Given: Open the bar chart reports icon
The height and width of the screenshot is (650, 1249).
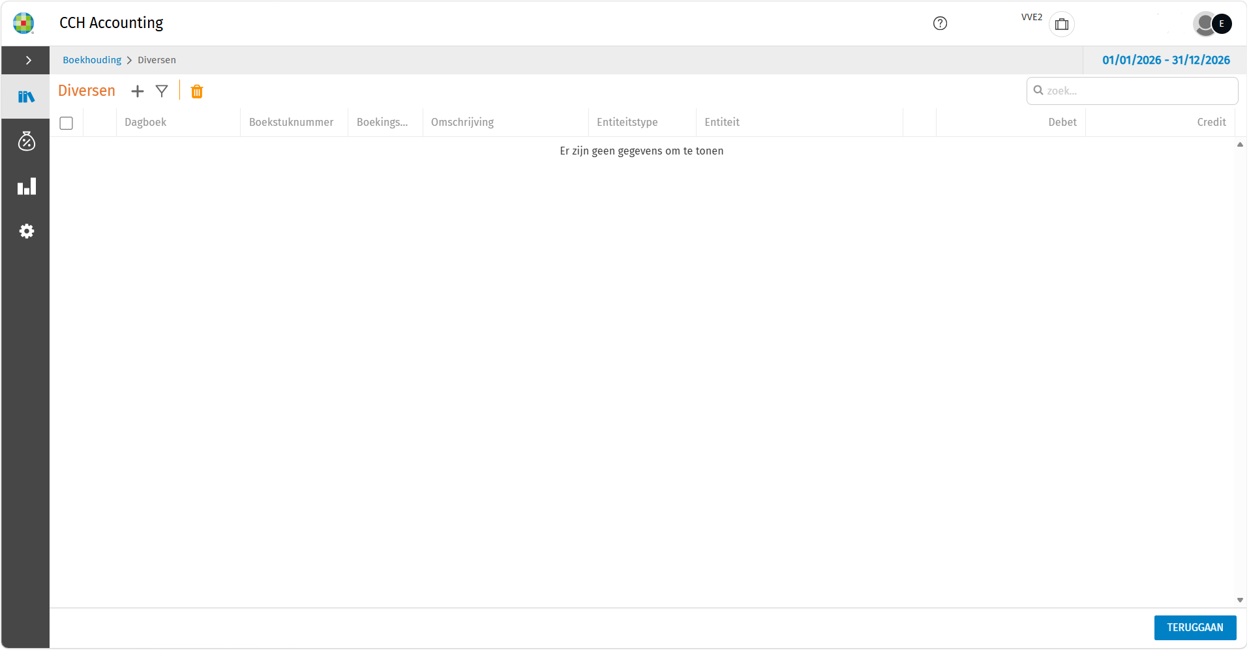Looking at the screenshot, I should 26,186.
